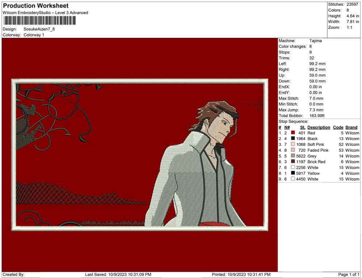Screen dimensions: 362x278
Task: Click the Machine value Tajima
Action: pos(316,40)
